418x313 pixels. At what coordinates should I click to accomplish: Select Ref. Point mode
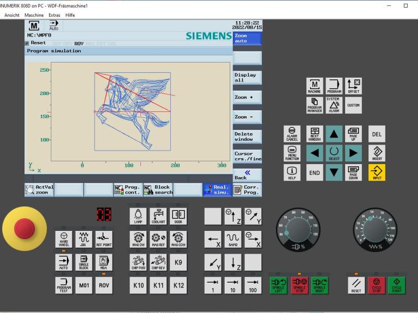(104, 239)
